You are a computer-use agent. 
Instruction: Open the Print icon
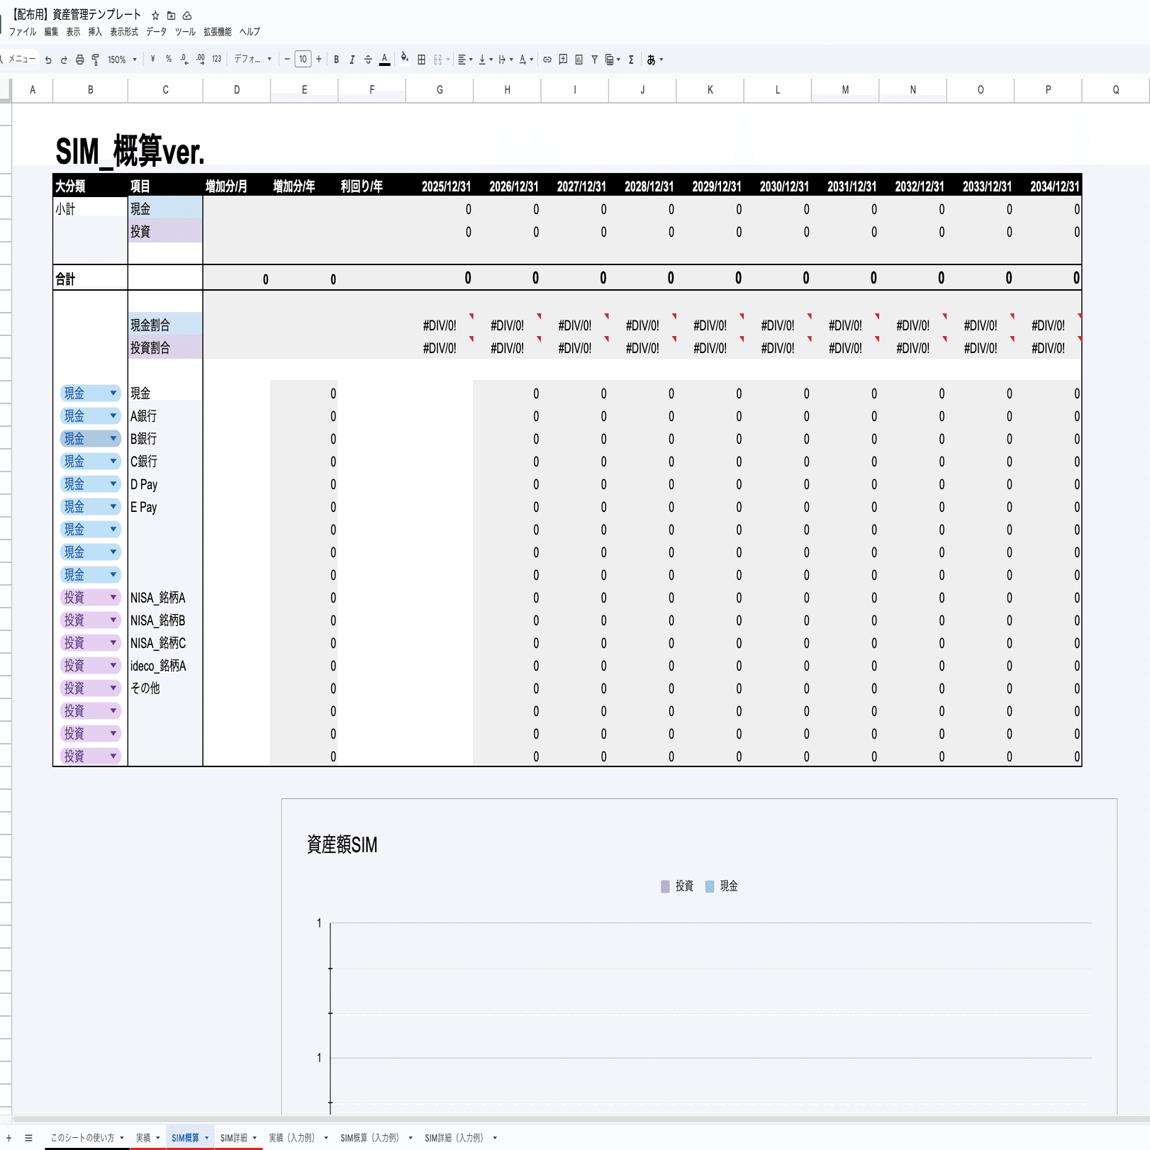(x=79, y=59)
